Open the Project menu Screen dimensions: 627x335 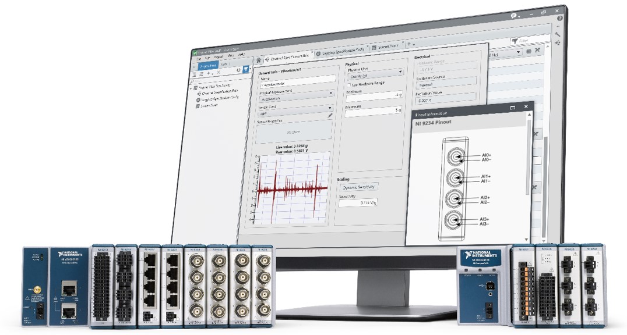point(220,56)
